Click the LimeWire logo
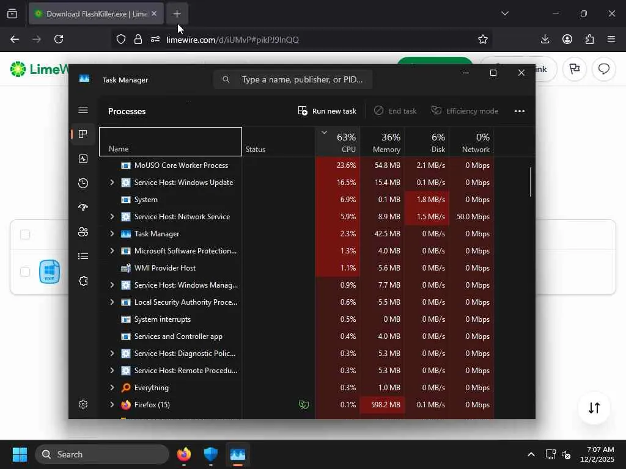Image resolution: width=626 pixels, height=469 pixels. 39,69
